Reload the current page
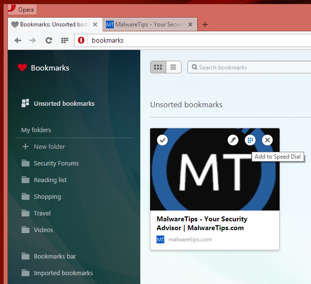Viewport: 311px width, 284px height. [x=49, y=41]
